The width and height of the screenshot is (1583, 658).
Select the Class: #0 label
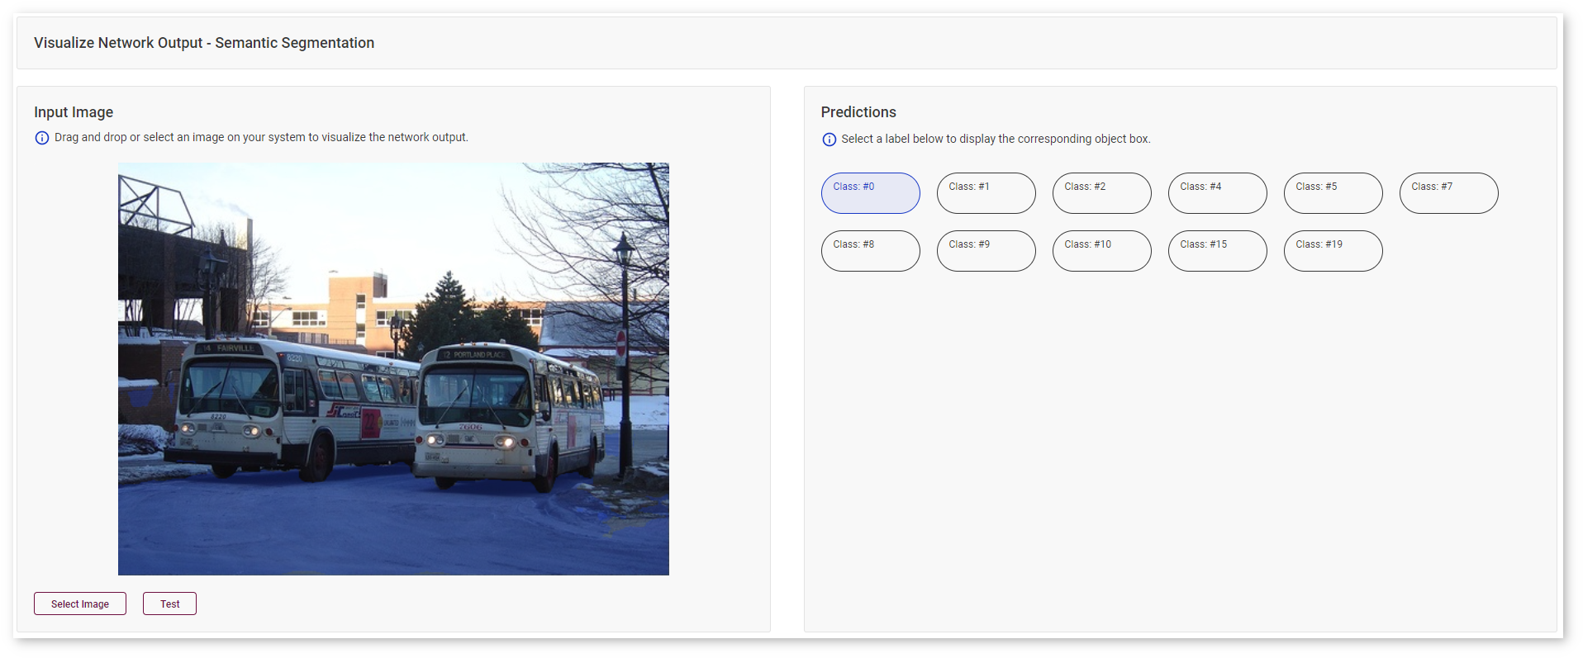click(870, 193)
